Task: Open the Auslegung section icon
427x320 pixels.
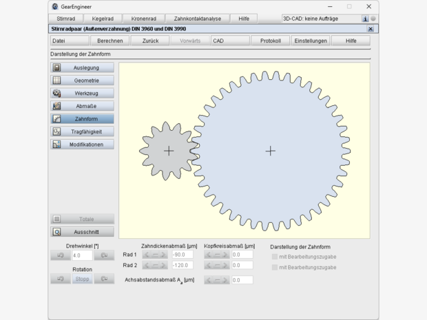Action: tap(57, 67)
